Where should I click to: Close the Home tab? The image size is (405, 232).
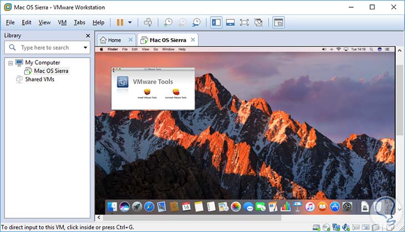130,40
